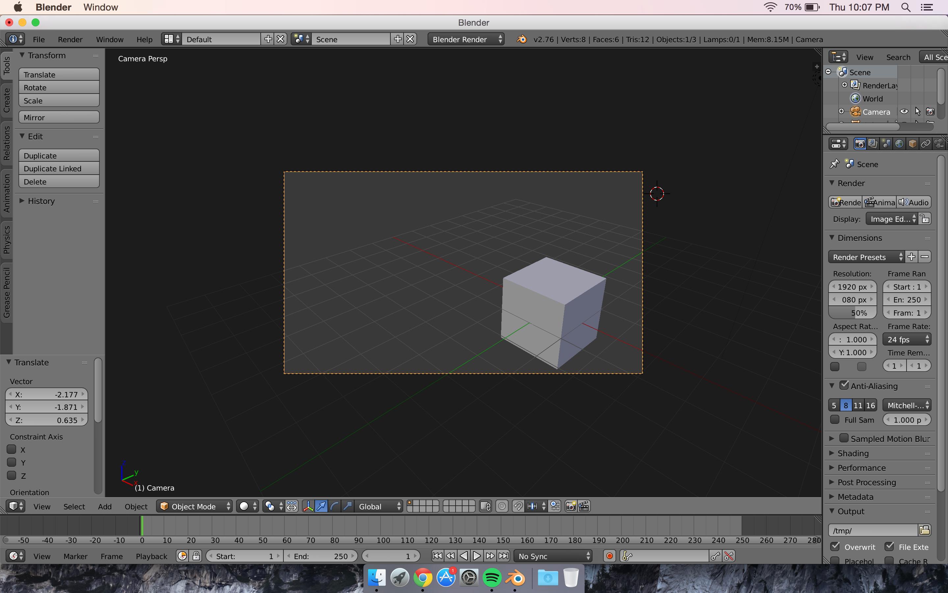Viewport: 948px width, 593px height.
Task: Expand the Camera item in outliner
Action: 841,111
